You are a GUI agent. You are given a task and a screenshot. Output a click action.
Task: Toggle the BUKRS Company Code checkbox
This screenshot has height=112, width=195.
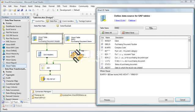click(x=102, y=47)
